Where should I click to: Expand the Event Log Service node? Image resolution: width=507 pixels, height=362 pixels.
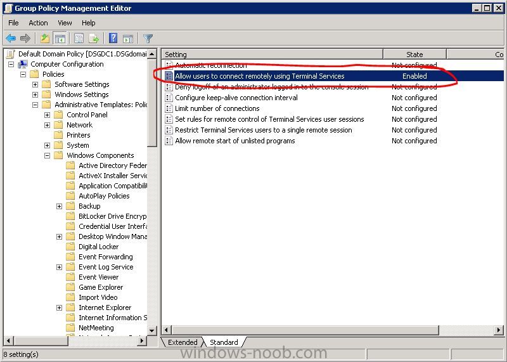point(59,267)
